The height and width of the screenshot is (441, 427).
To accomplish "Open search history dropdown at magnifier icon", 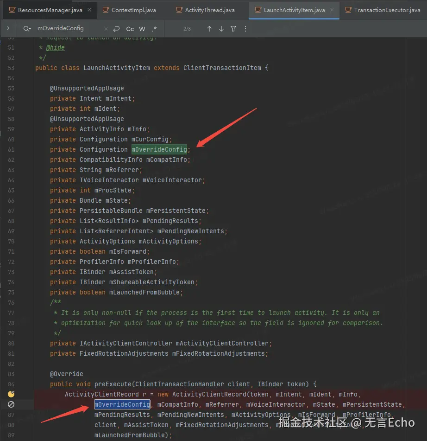I will pos(26,29).
